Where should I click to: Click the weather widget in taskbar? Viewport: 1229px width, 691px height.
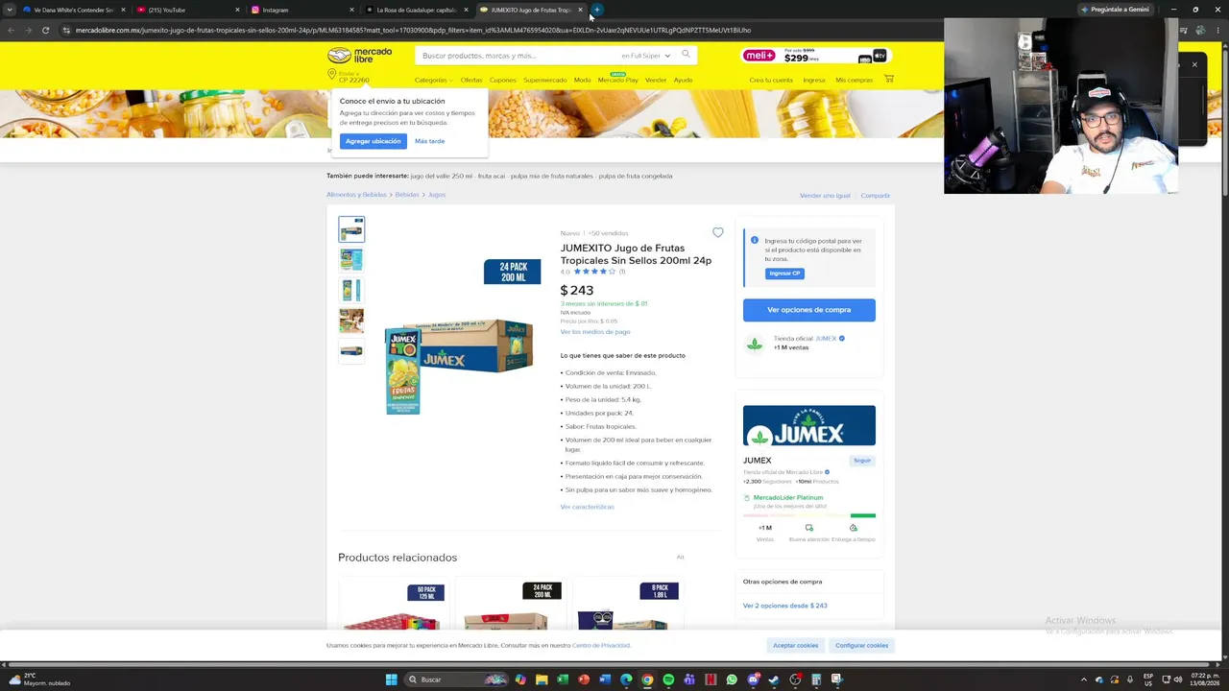coord(40,679)
